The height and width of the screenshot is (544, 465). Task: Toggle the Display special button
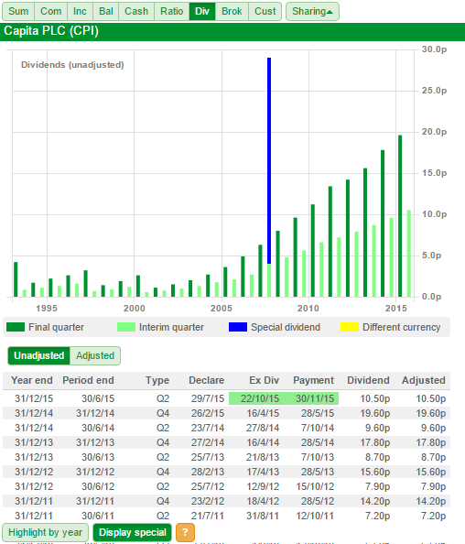click(x=133, y=532)
